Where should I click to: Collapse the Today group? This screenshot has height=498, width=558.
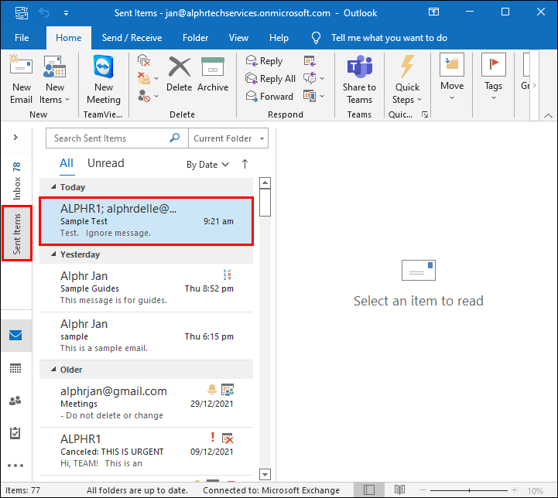(53, 186)
